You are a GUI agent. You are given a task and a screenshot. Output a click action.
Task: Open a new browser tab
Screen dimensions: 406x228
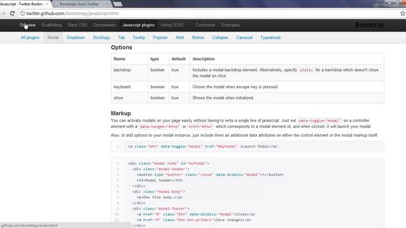pyautogui.click(x=117, y=4)
